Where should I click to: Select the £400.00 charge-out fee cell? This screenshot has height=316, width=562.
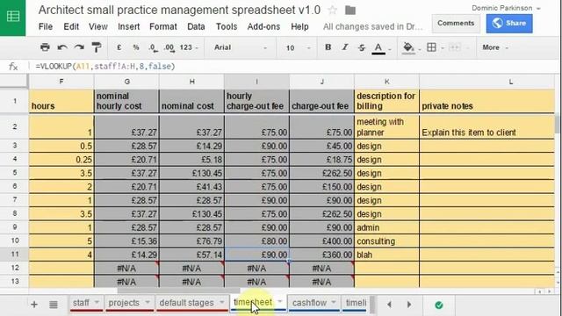tap(321, 241)
